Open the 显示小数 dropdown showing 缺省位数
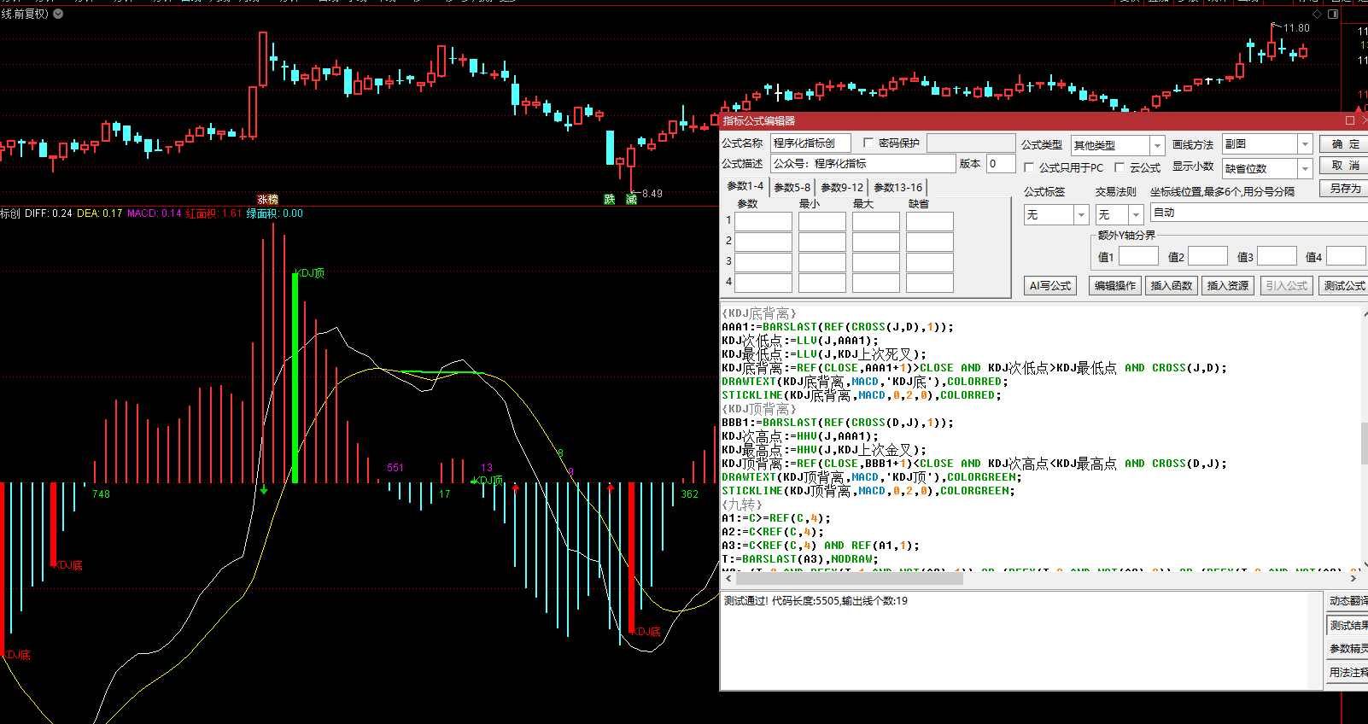The image size is (1368, 724). 1305,169
